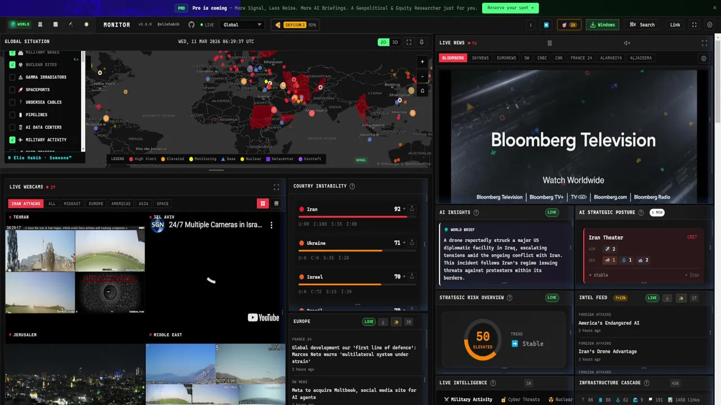Download the Europe news feed
721x405 pixels.
coord(383,322)
